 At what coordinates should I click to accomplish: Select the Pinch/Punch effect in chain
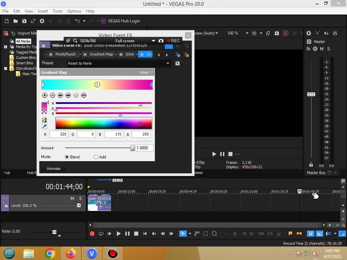pos(65,54)
